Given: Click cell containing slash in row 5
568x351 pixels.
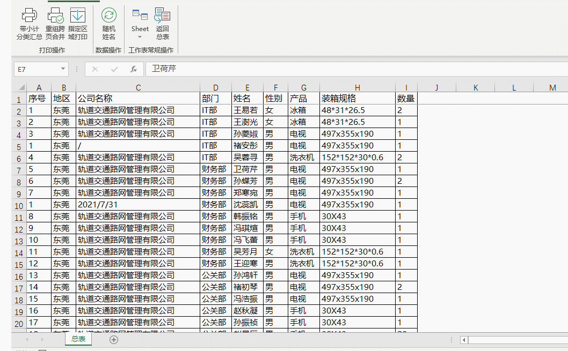Looking at the screenshot, I should [138, 146].
